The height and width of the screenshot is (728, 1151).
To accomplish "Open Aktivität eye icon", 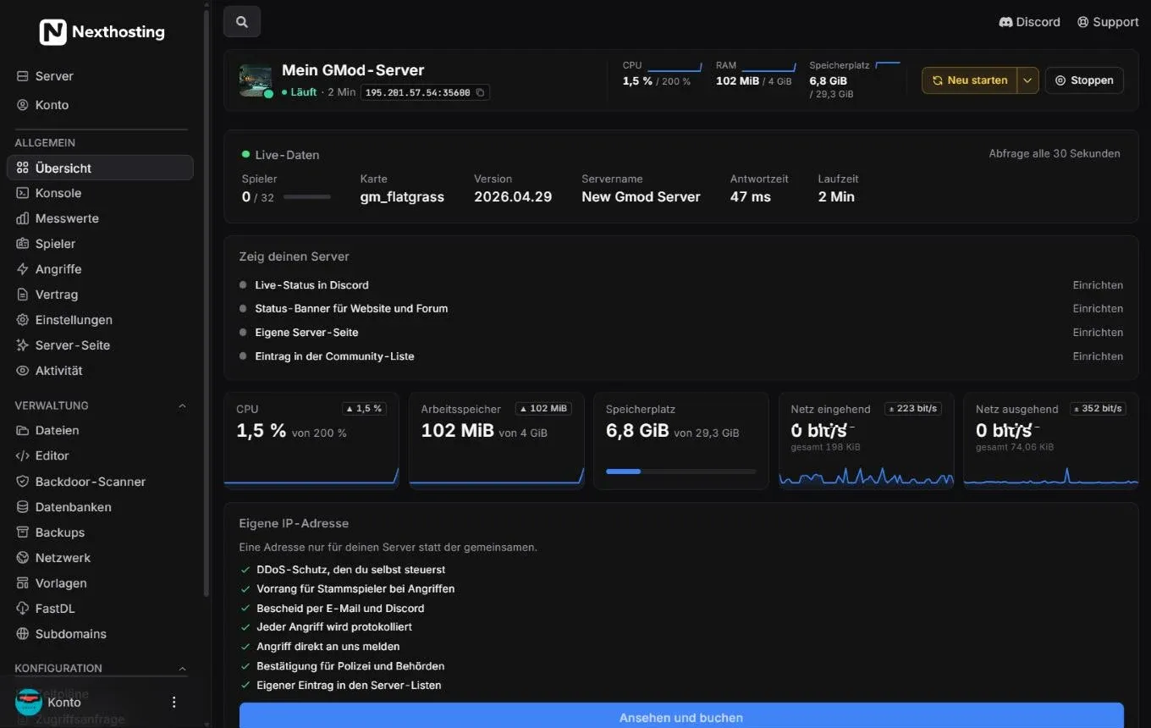I will pos(23,371).
